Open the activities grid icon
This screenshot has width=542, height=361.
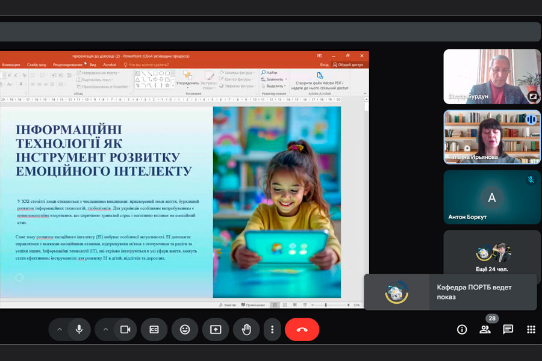coord(531,329)
